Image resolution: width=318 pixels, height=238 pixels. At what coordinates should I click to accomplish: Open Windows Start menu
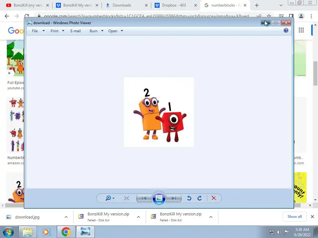[x=8, y=232]
